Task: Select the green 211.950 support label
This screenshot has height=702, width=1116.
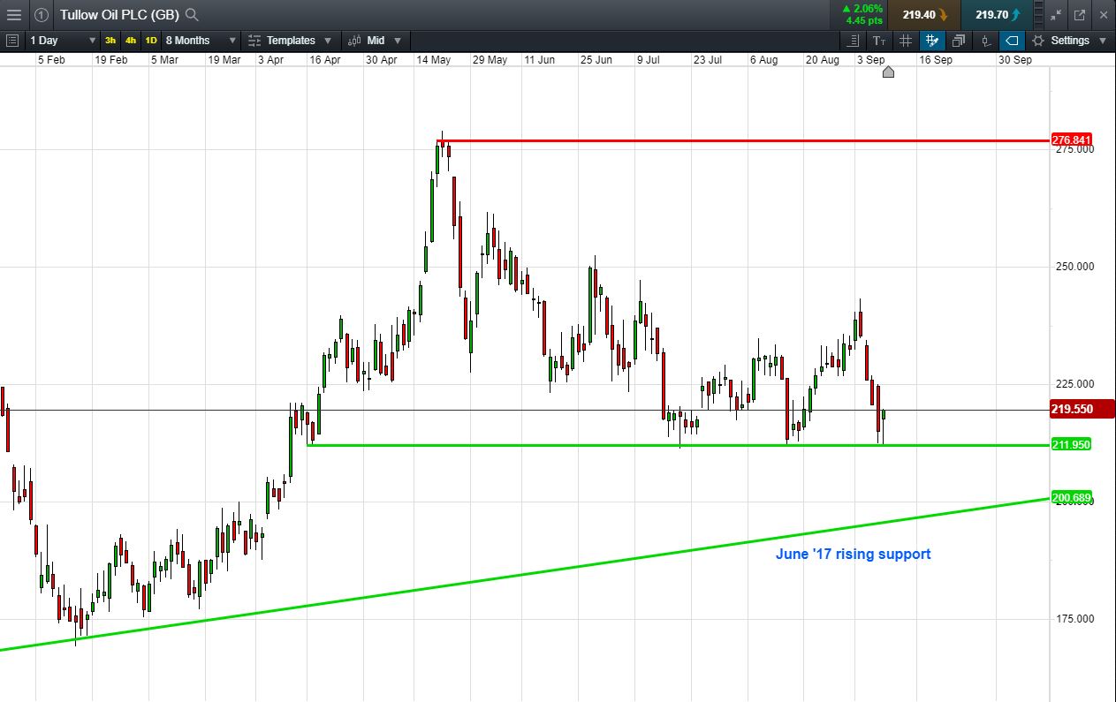Action: click(x=1072, y=444)
